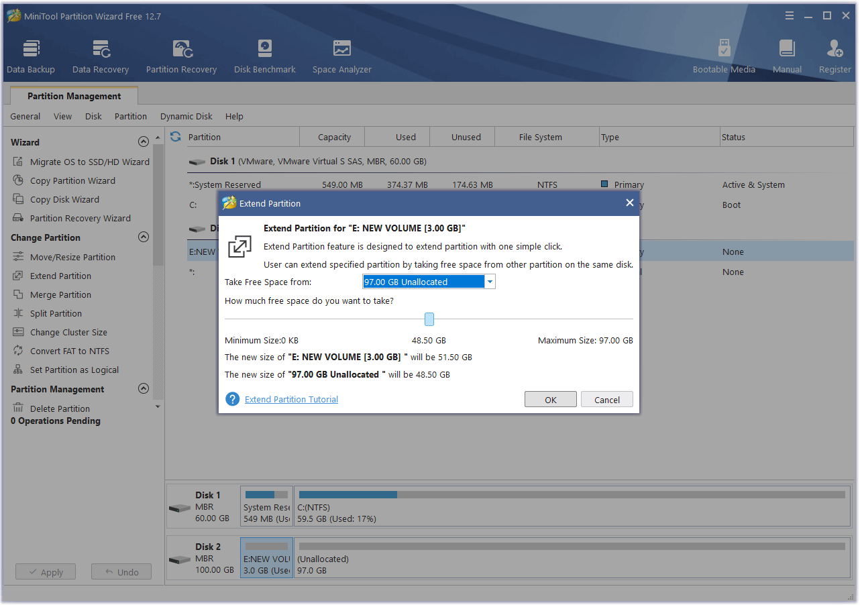The width and height of the screenshot is (860, 605).
Task: Click Copy Disk Wizard icon
Action: click(18, 199)
